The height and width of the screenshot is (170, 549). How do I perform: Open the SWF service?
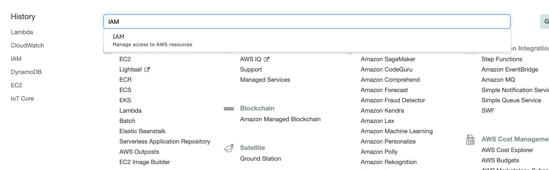pyautogui.click(x=488, y=111)
